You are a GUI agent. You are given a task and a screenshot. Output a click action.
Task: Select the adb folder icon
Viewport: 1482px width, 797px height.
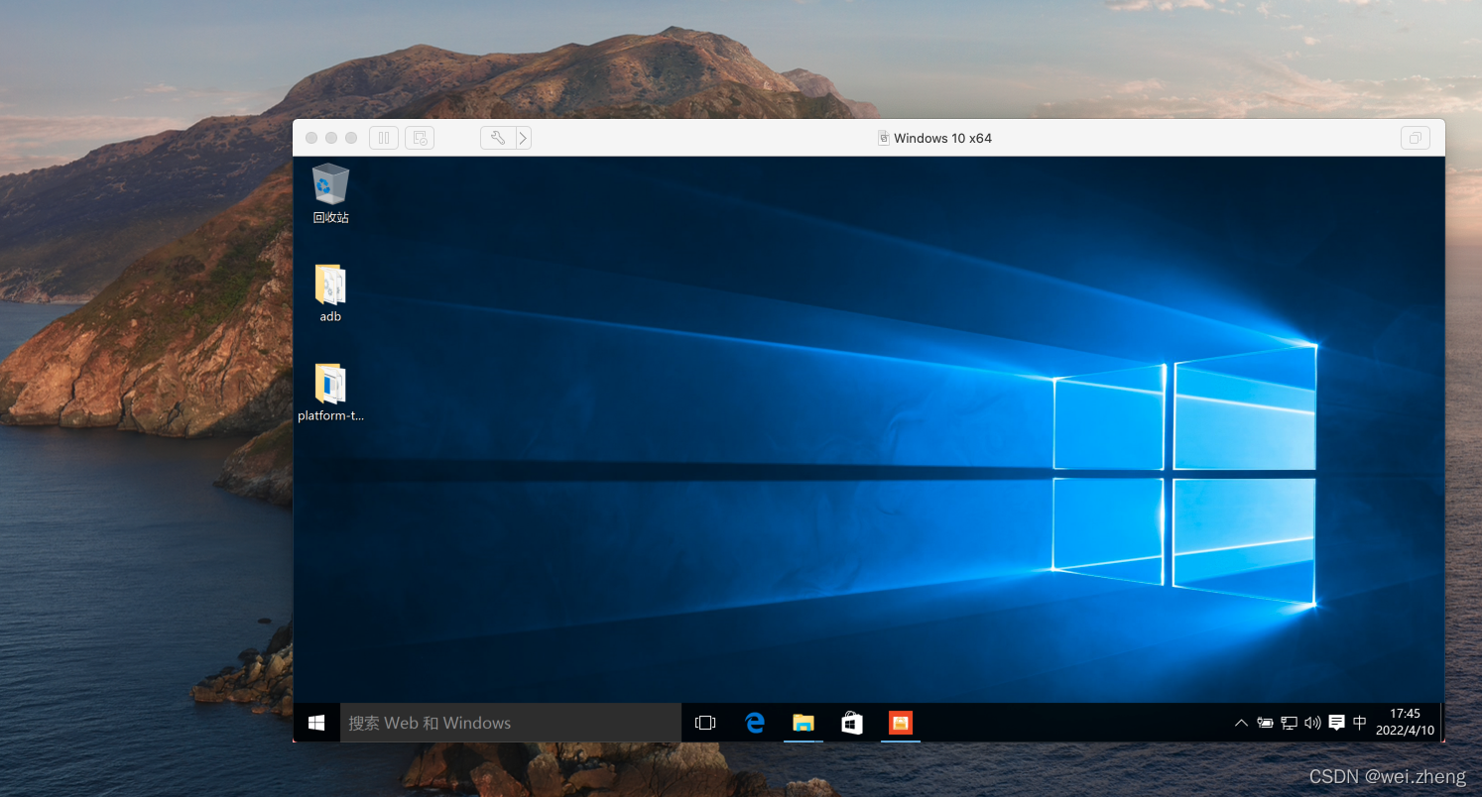click(x=330, y=284)
